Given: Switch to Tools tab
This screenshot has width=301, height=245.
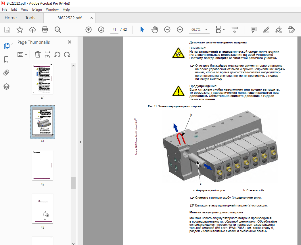Looking at the screenshot, I should 30,18.
